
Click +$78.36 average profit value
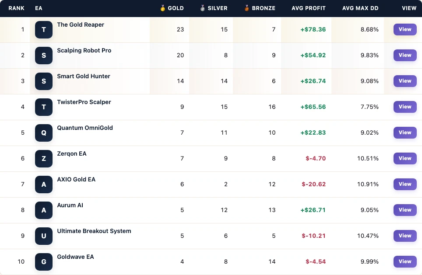coord(313,29)
